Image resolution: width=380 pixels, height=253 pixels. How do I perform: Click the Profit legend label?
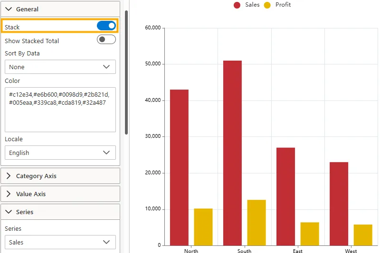click(x=283, y=5)
